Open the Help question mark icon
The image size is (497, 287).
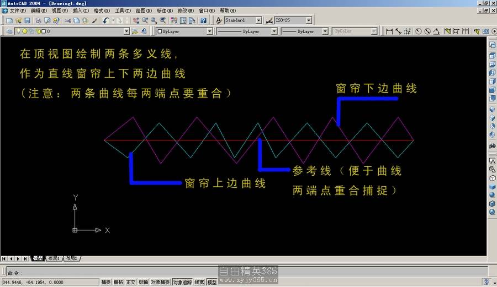point(203,20)
